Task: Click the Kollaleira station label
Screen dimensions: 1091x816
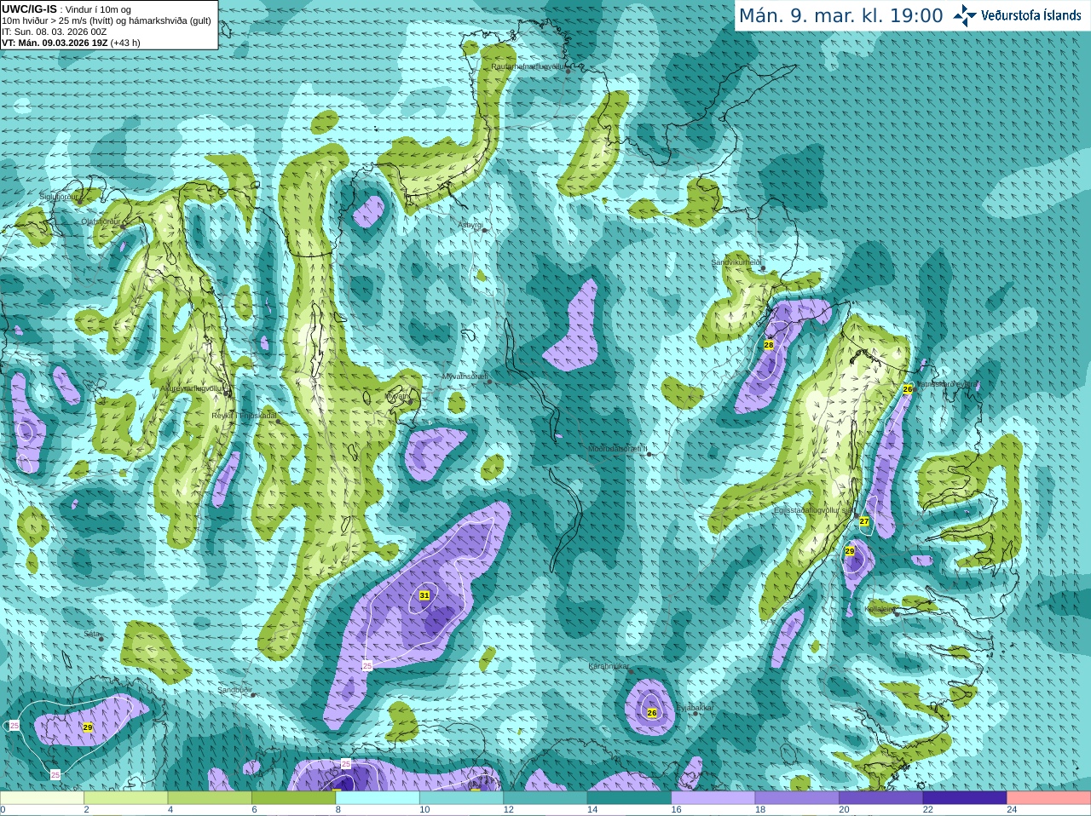Action: 880,609
